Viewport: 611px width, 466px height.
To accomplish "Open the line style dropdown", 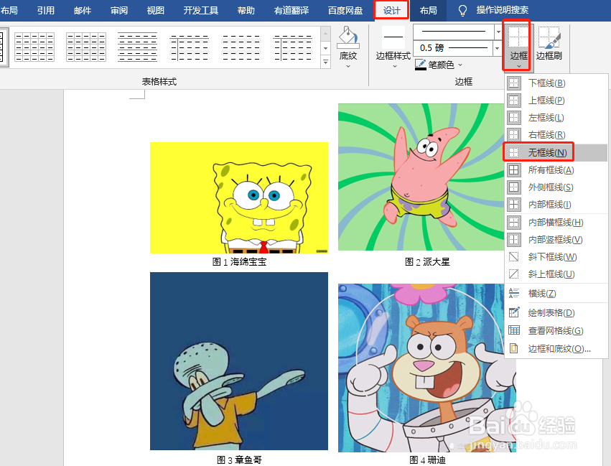I will click(498, 32).
